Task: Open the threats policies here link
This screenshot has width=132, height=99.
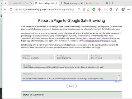Action: (x=98, y=47)
